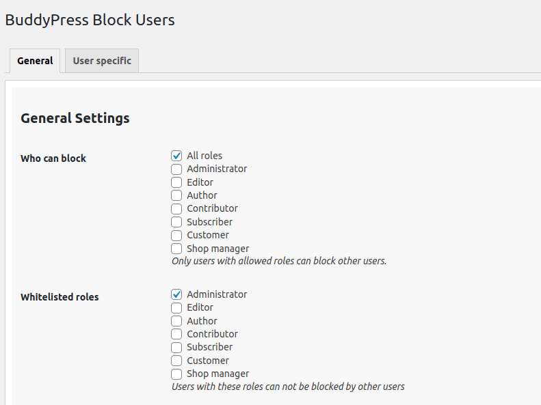This screenshot has height=405, width=541.
Task: Tick Author checkbox in Who can block
Action: [x=176, y=195]
